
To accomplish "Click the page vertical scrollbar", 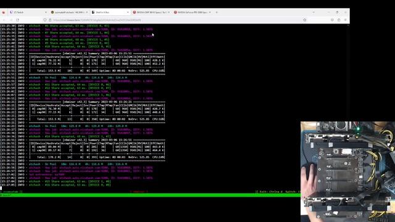I will pyautogui.click(x=348, y=109).
